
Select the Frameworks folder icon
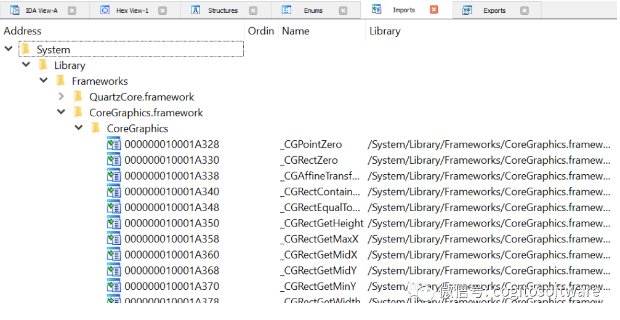60,81
